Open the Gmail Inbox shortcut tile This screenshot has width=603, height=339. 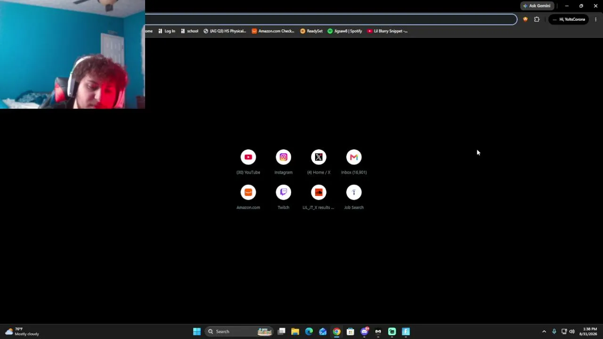click(354, 162)
